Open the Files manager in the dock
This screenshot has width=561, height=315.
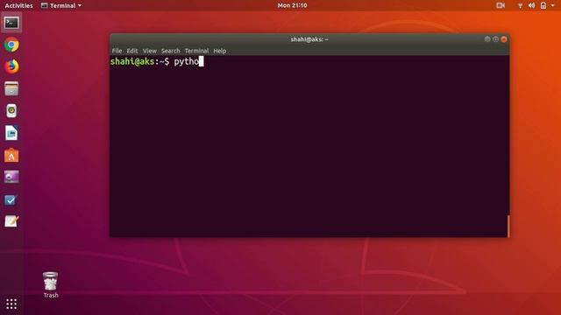tap(11, 88)
